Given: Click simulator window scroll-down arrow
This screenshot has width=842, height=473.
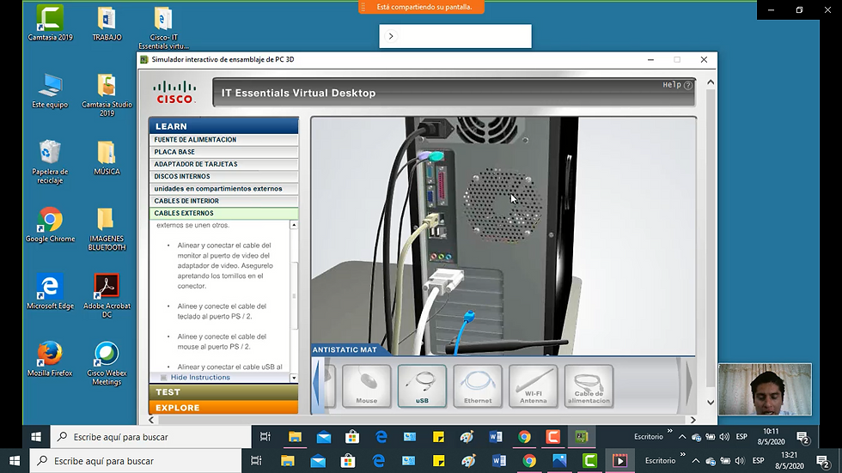Looking at the screenshot, I should coord(711,403).
